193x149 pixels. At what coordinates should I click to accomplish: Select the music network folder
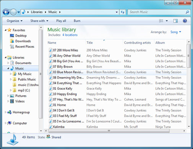[x=28, y=85]
